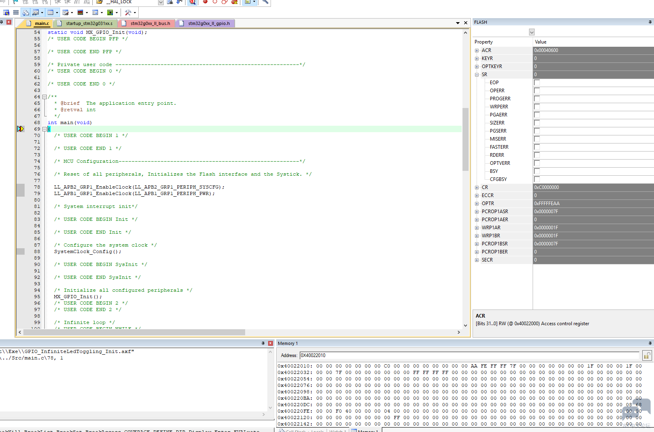Pin the Memory 1 panel
The image size is (654, 432).
click(x=650, y=343)
